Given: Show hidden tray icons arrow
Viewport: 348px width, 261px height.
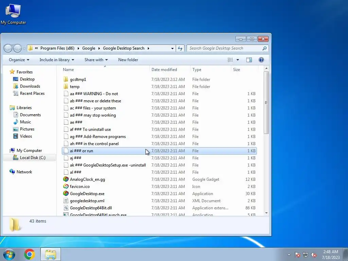Looking at the screenshot, I should tap(289, 255).
